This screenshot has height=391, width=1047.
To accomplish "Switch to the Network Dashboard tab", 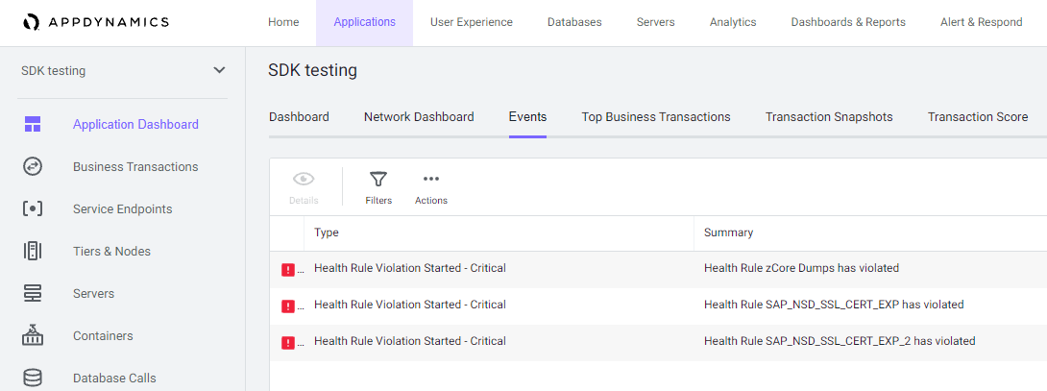I will pos(419,117).
